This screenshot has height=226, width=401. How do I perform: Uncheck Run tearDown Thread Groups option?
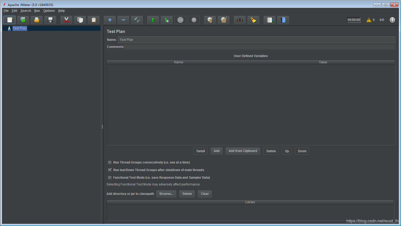click(110, 170)
